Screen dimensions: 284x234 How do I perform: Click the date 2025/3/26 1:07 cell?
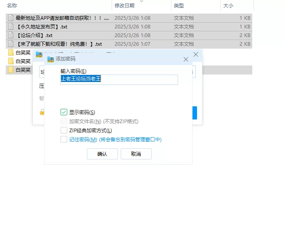pyautogui.click(x=132, y=44)
